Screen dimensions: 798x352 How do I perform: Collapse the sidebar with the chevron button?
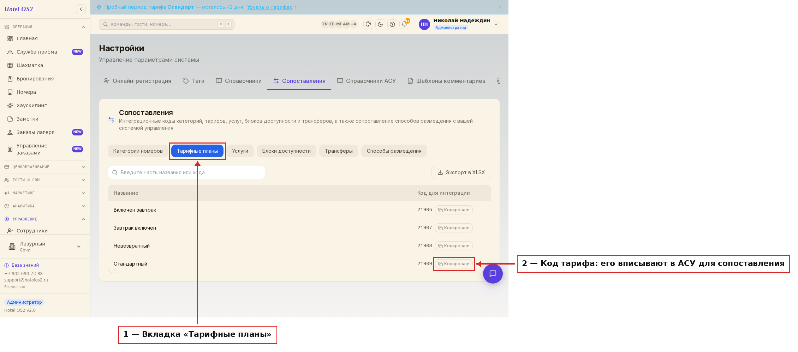81,9
